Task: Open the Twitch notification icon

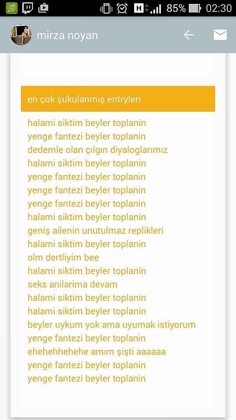Action: 28,8
